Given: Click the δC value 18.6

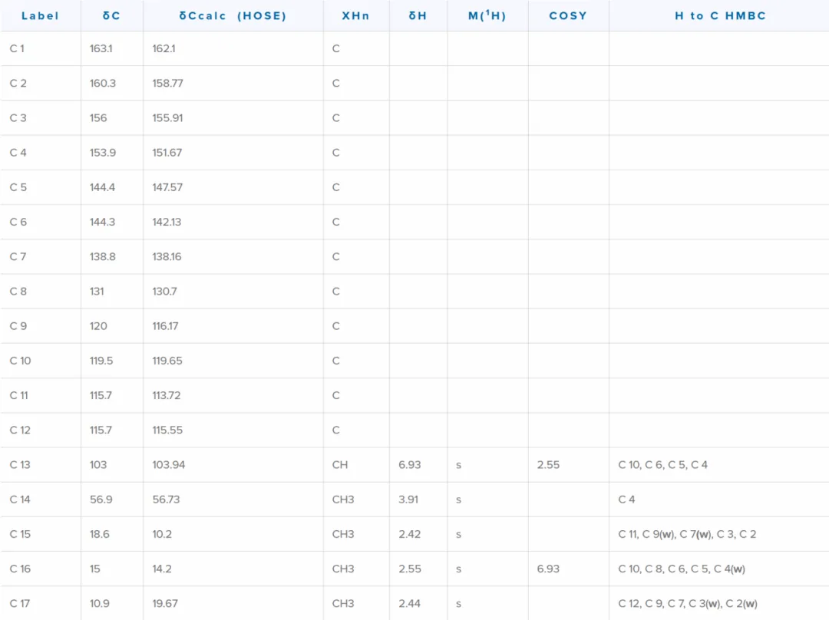Looking at the screenshot, I should (x=99, y=534).
